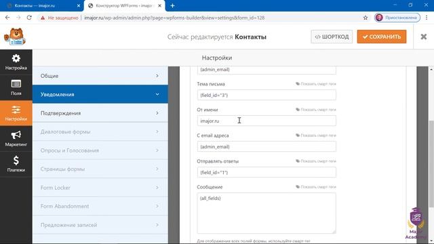Reload the page
This screenshot has height=244, width=434.
pyautogui.click(x=29, y=18)
